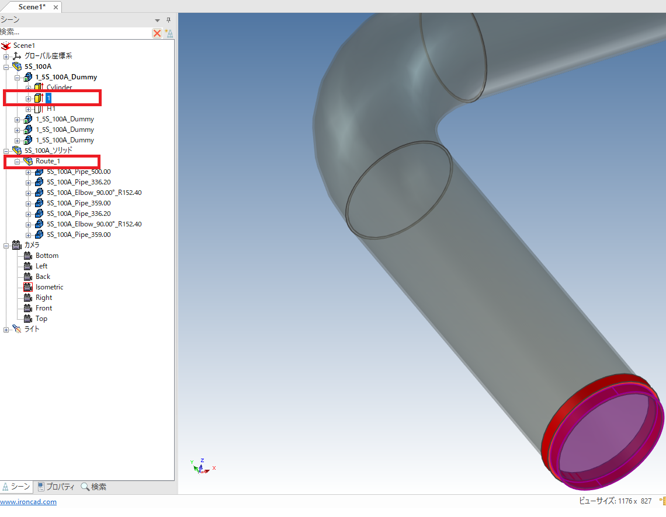This screenshot has height=517, width=666.
Task: Click the red X clear-search icon
Action: click(157, 33)
